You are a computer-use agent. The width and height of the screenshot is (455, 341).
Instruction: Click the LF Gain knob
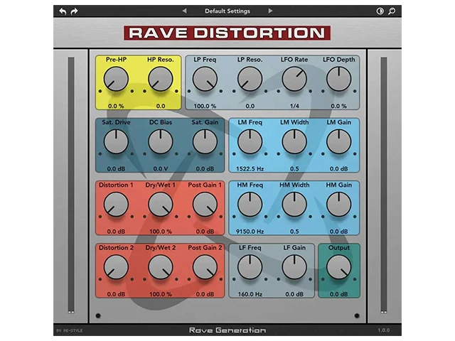pyautogui.click(x=294, y=267)
